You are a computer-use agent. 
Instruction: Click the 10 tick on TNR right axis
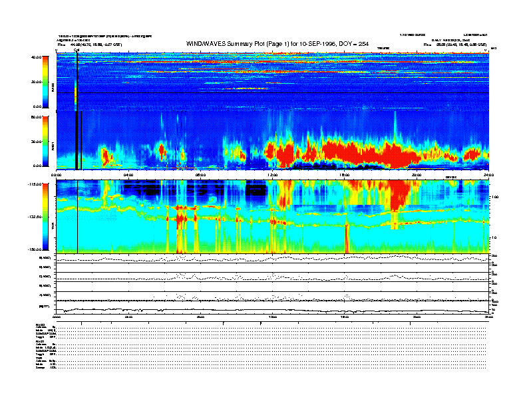coord(494,238)
